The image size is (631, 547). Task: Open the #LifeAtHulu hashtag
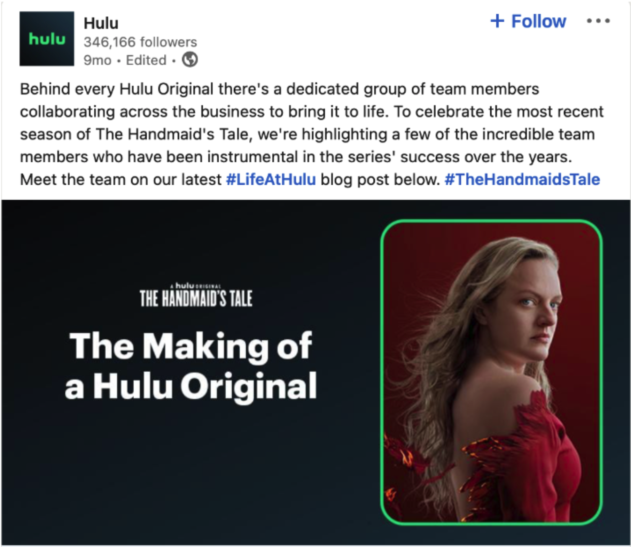[x=271, y=179]
